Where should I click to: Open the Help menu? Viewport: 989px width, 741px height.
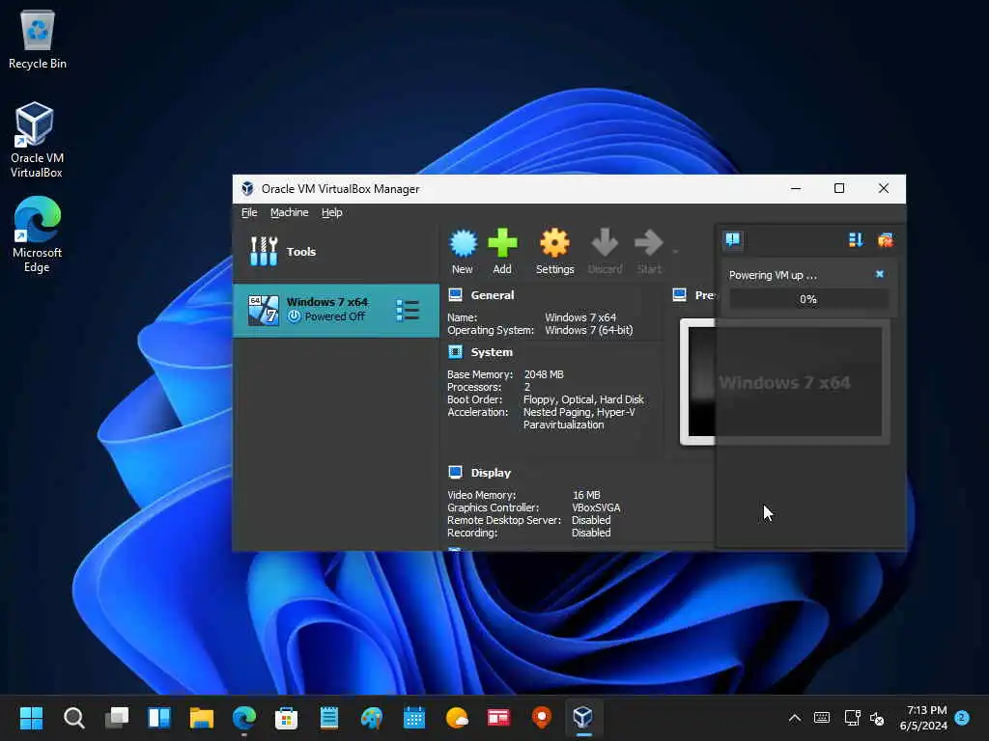pyautogui.click(x=332, y=212)
